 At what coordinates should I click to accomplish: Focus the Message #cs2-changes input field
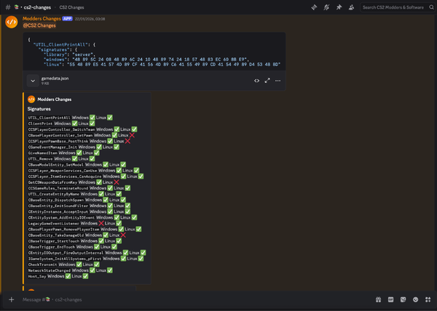tap(195, 299)
